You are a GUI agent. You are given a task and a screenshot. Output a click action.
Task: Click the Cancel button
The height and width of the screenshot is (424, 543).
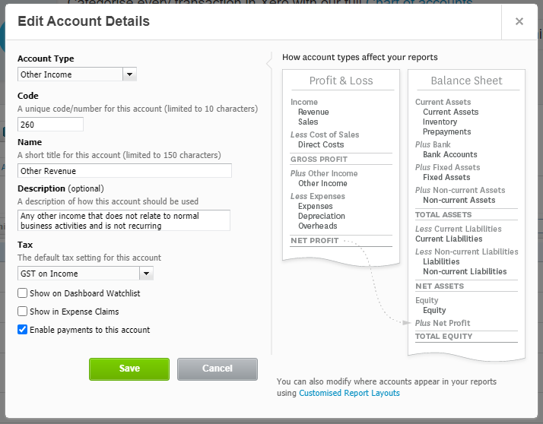[218, 369]
